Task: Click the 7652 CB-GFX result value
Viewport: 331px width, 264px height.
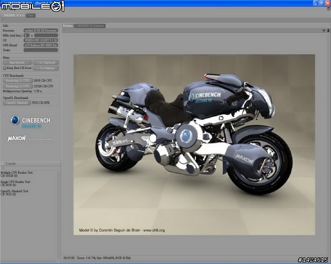Action: pos(40,103)
